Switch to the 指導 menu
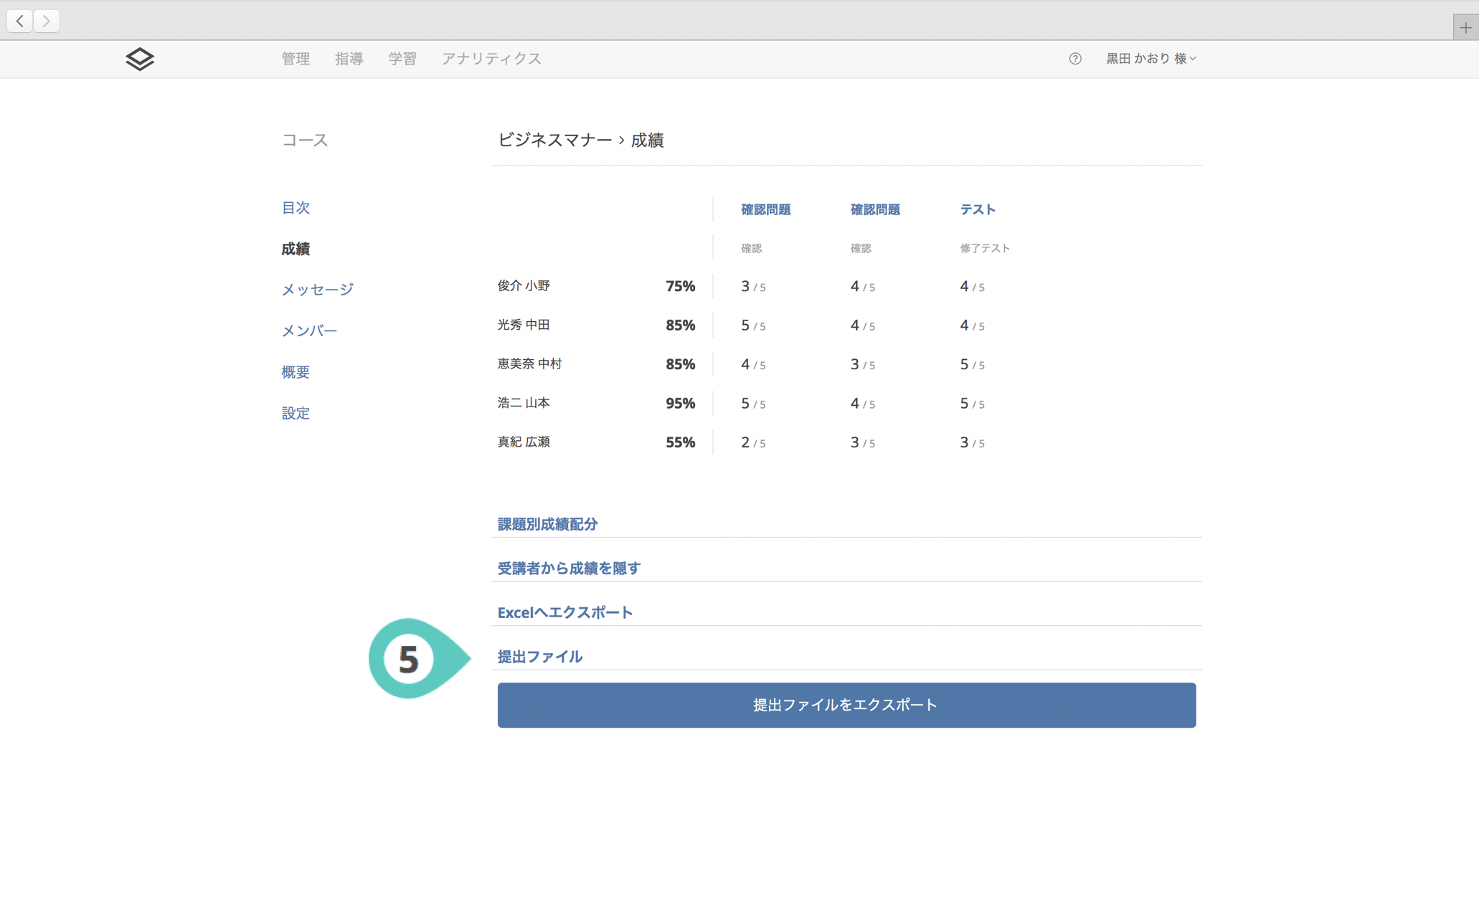Screen dimensions: 1479x922 pyautogui.click(x=349, y=59)
